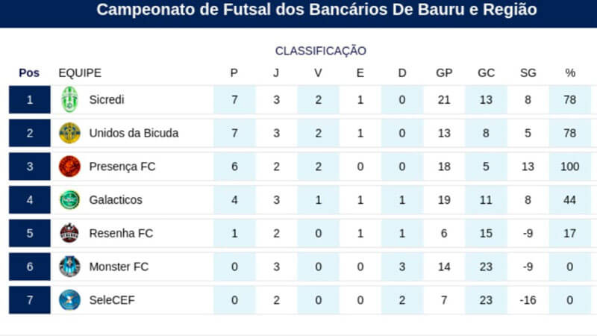
Task: Open the Resenha FC team badge
Action: coord(69,233)
